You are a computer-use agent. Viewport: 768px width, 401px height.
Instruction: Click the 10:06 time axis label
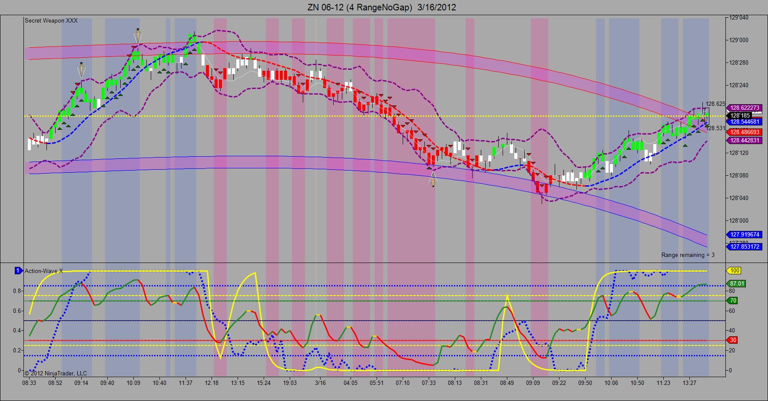pos(611,383)
